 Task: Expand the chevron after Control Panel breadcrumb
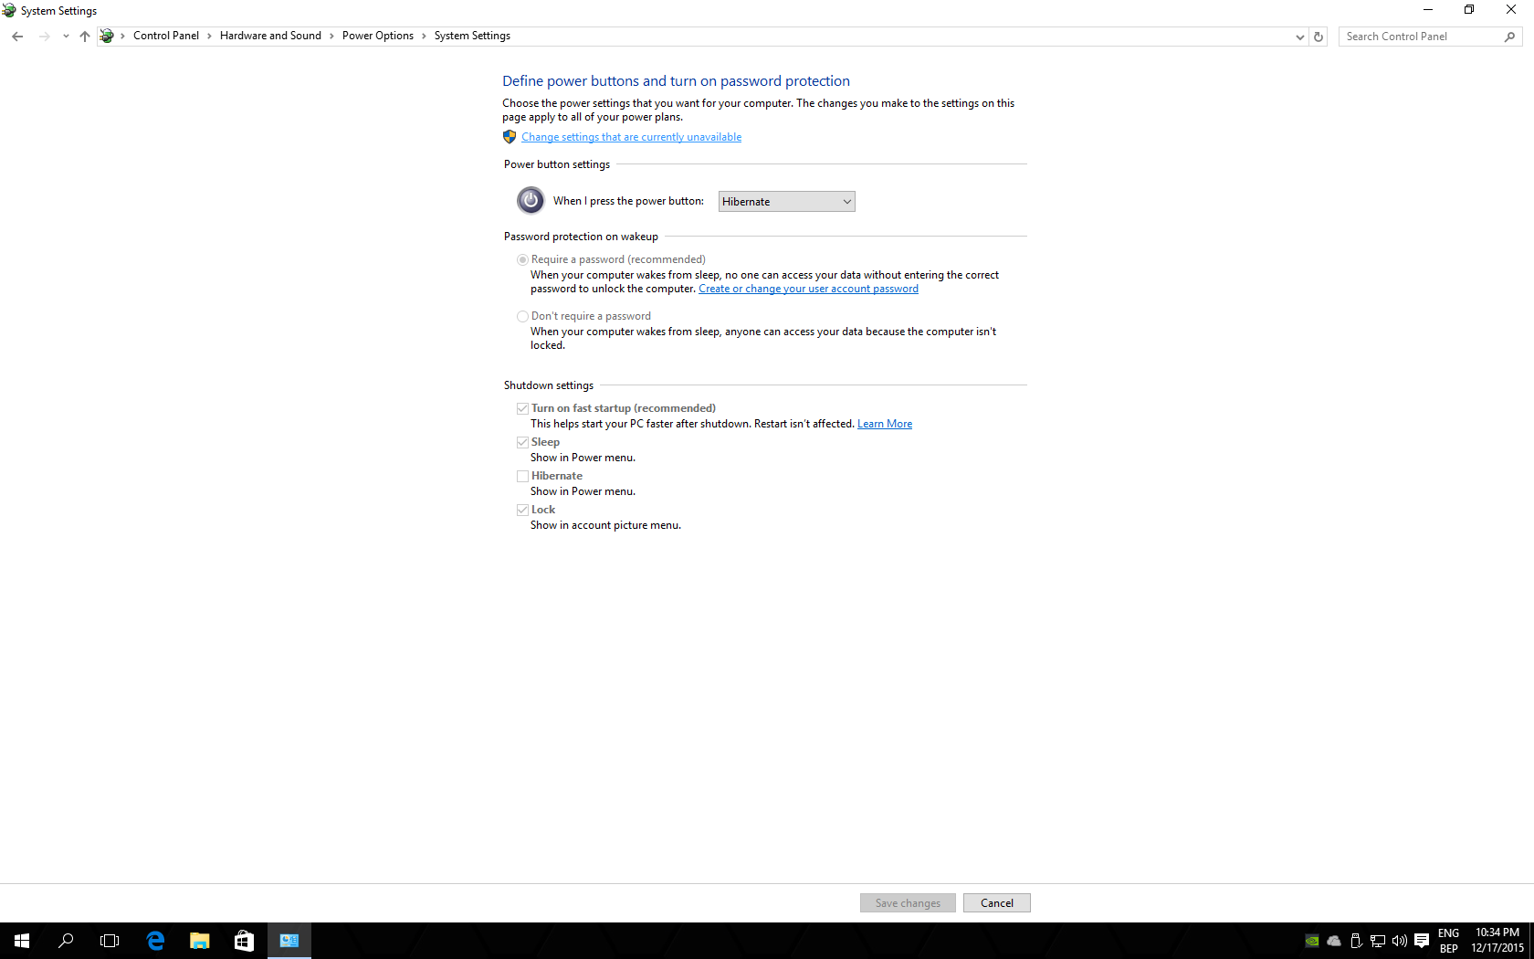209,37
